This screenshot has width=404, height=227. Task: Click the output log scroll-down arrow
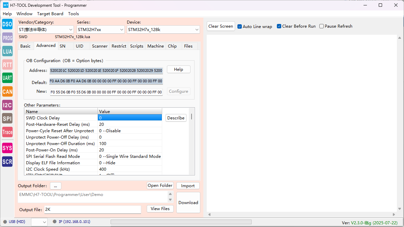(x=400, y=209)
